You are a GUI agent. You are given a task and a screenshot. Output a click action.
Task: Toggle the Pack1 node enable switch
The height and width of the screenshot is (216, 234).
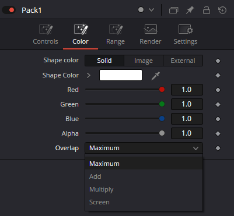click(9, 10)
